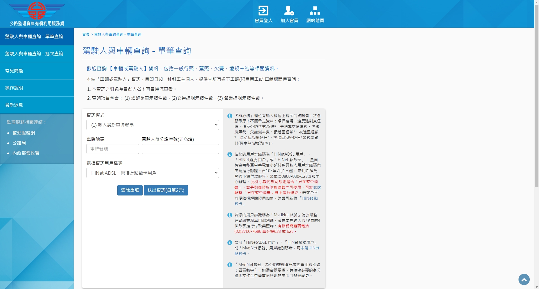Open the 監理服務網 related link
The image size is (539, 289).
[24, 133]
